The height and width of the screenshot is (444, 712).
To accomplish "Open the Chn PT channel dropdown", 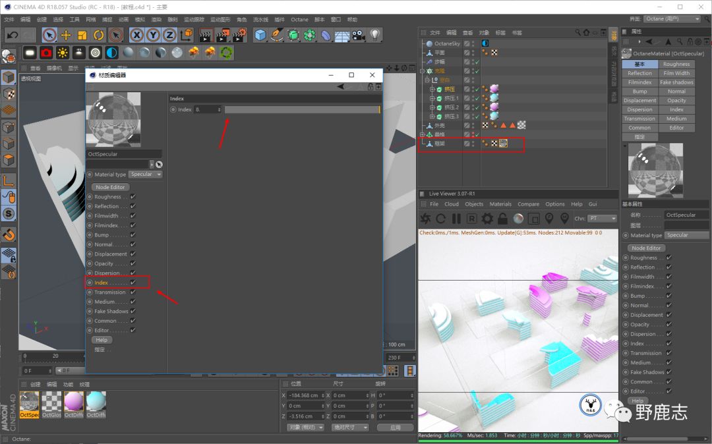I will pos(603,219).
